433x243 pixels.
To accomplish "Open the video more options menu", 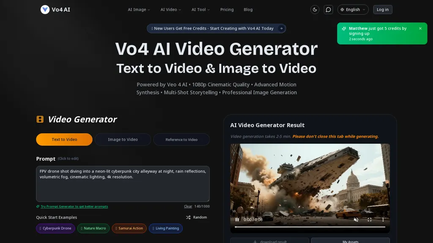I will [383, 219].
